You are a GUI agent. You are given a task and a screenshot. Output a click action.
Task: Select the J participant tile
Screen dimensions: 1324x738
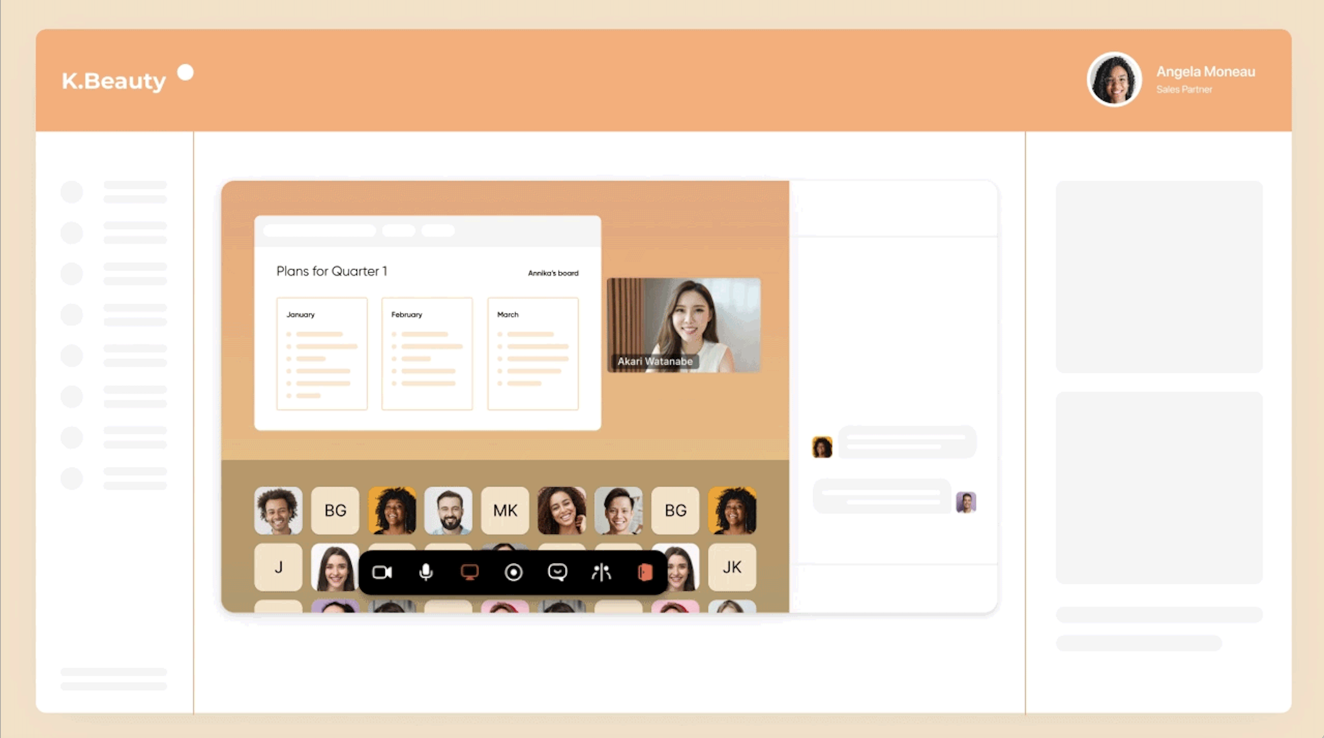point(278,567)
